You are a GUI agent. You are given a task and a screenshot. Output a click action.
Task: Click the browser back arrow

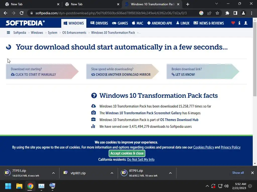[6, 13]
